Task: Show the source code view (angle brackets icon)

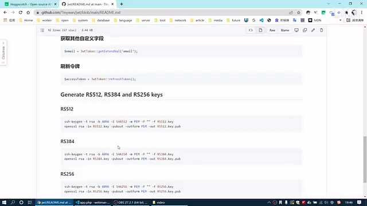Action: click(251, 30)
